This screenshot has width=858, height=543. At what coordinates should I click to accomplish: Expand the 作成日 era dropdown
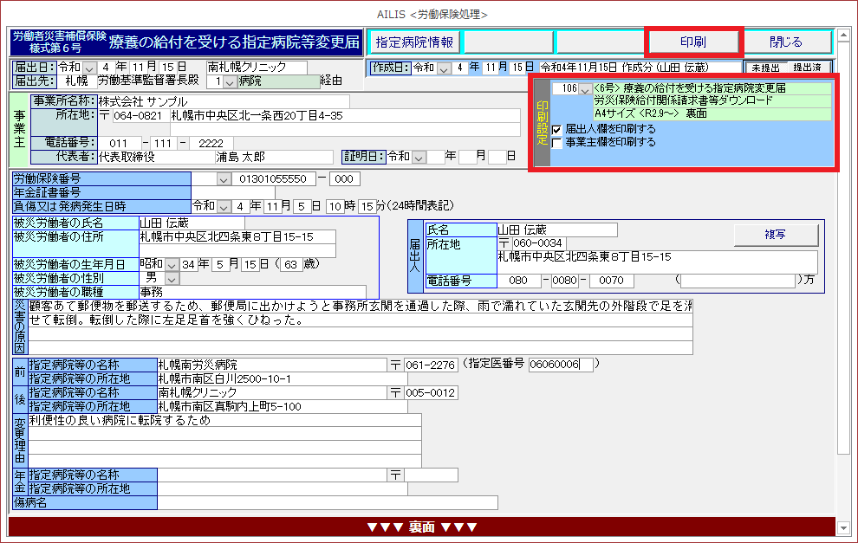click(x=445, y=68)
